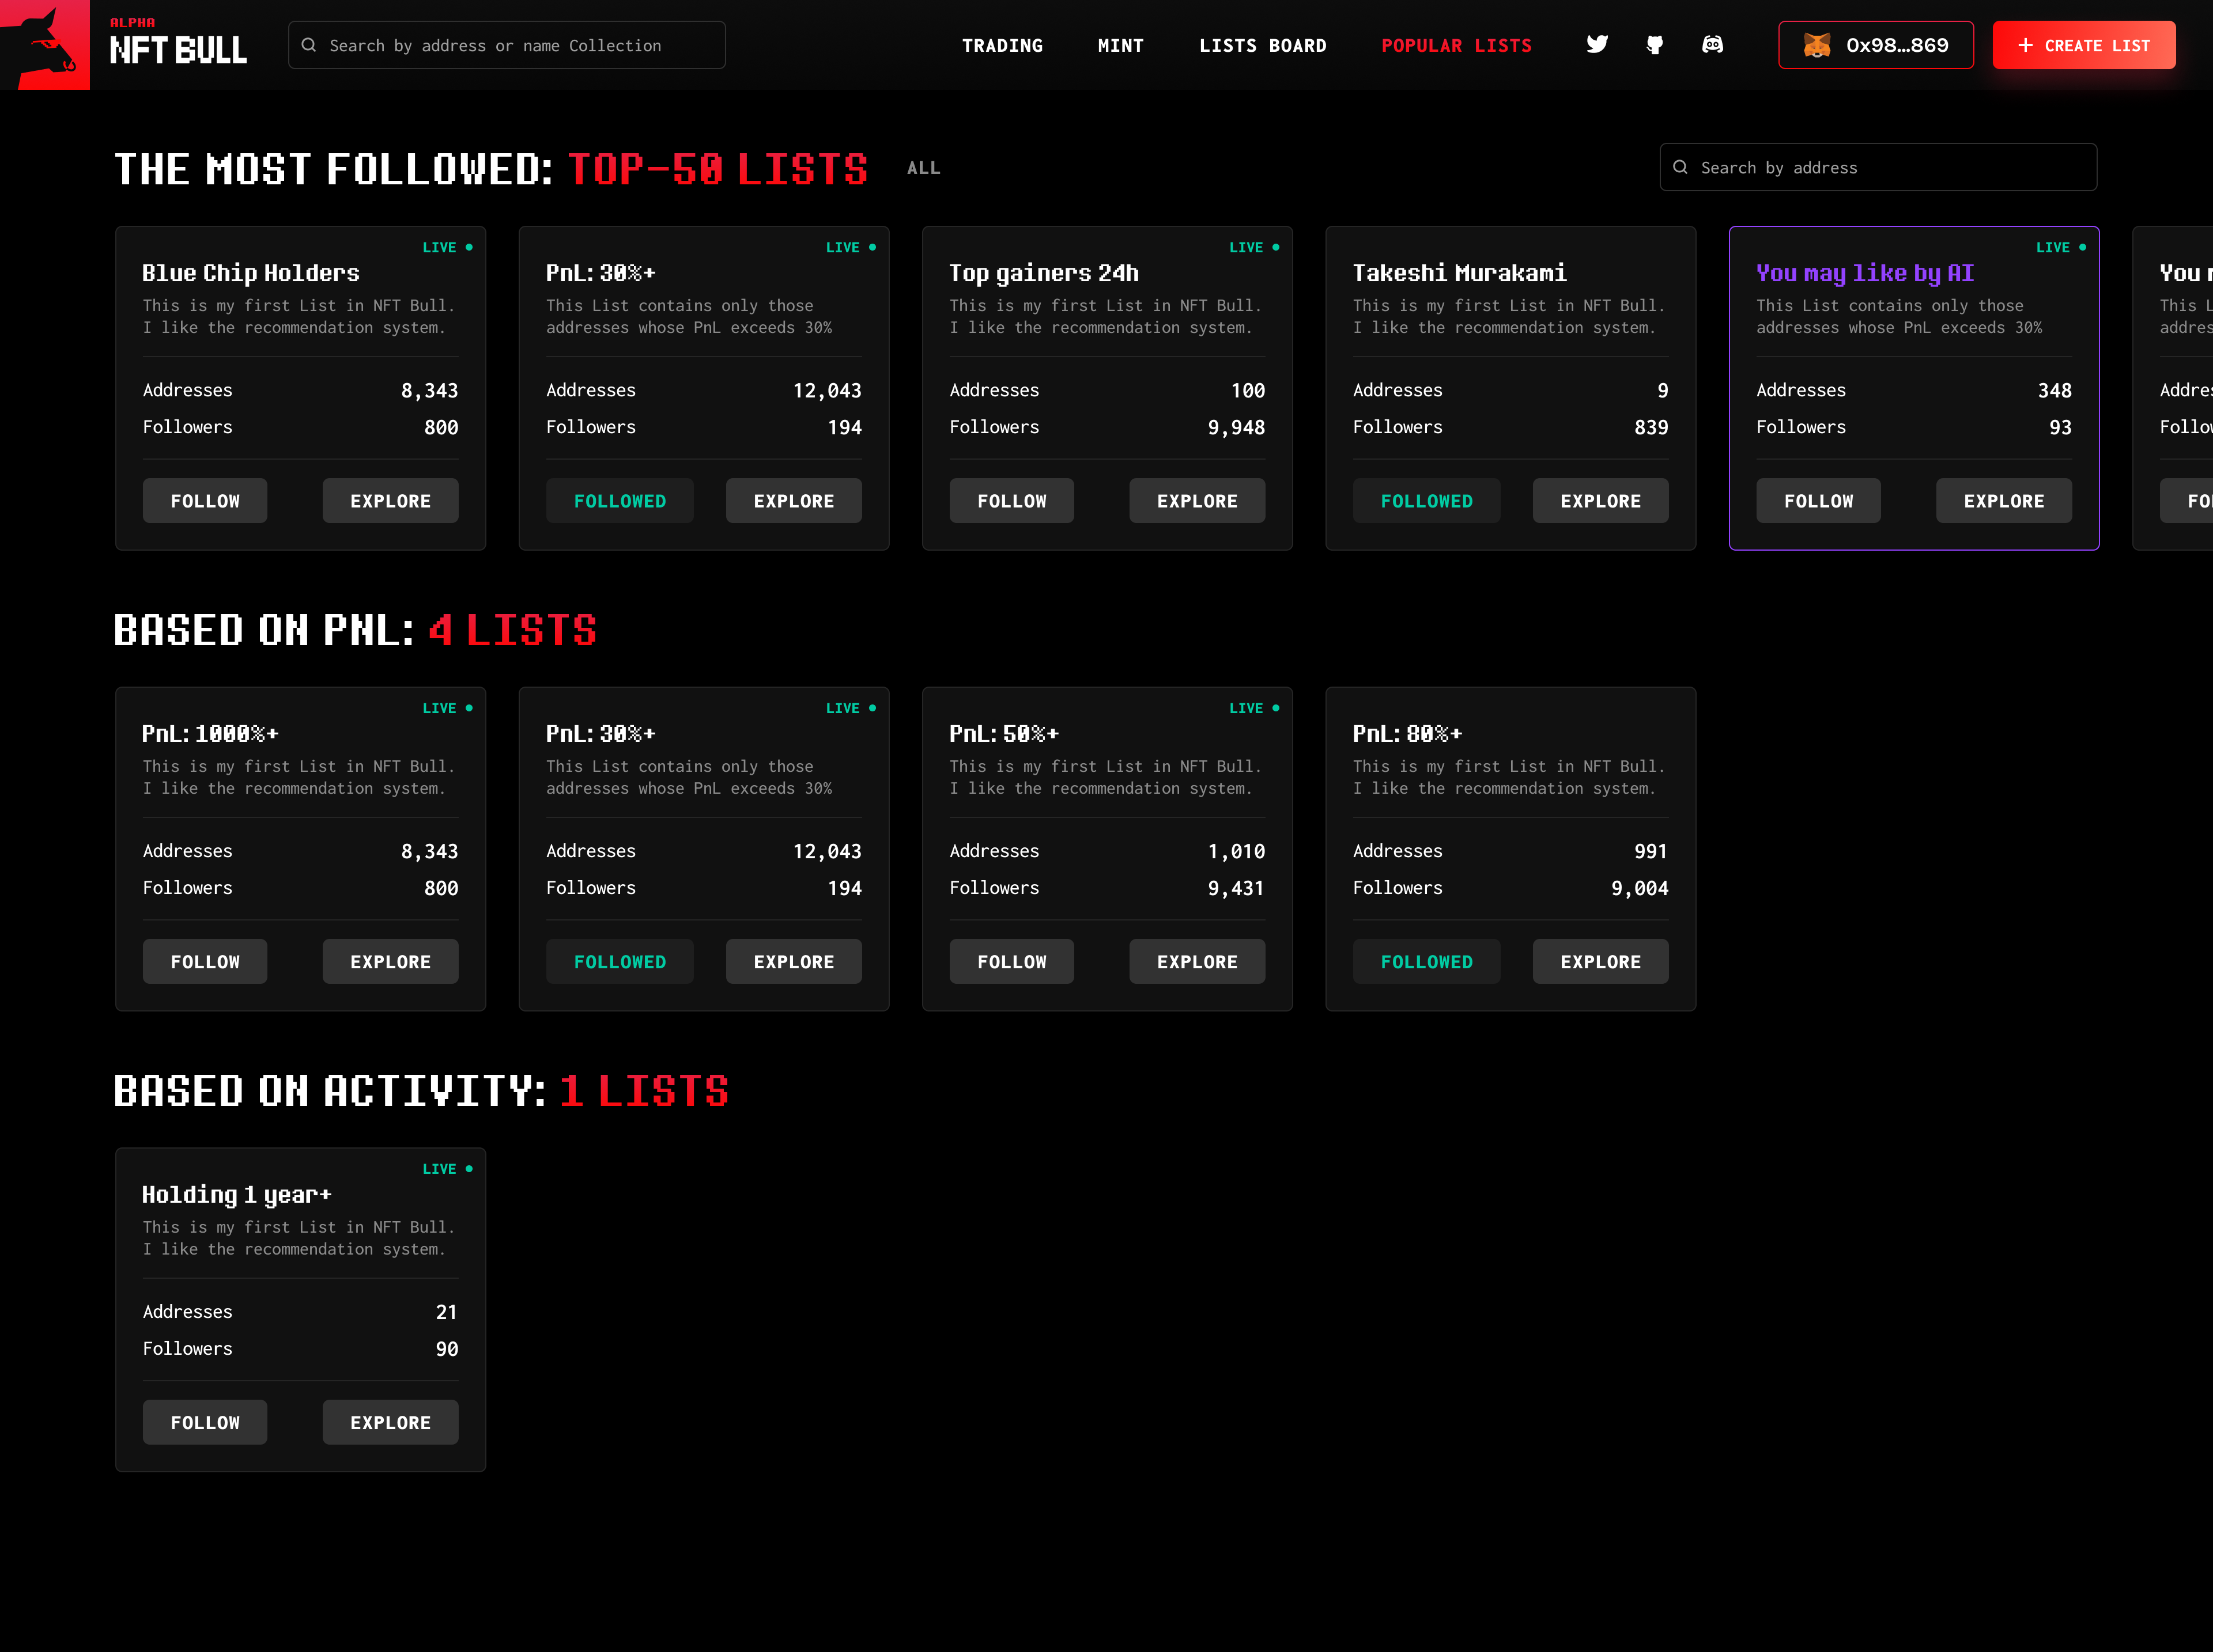
Task: Explore the Top gainers 24h list
Action: [x=1196, y=501]
